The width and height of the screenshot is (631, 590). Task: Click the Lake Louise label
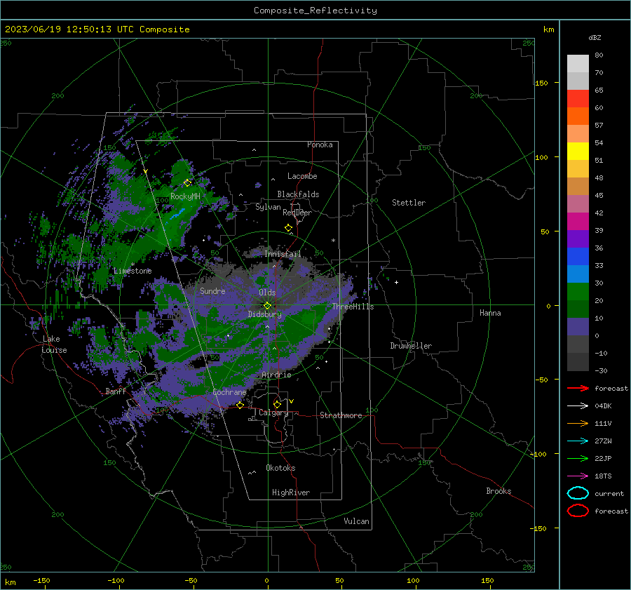[x=54, y=344]
